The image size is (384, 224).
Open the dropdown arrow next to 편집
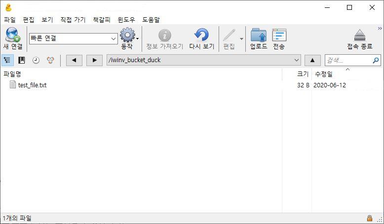click(241, 38)
